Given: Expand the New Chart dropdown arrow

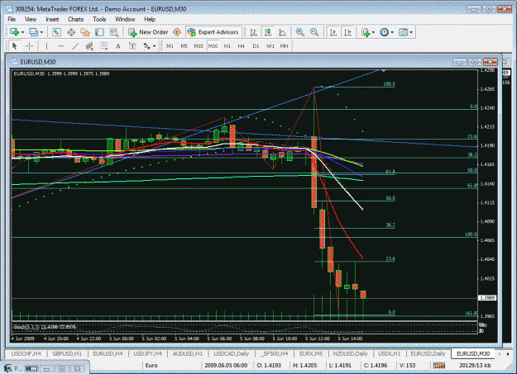Looking at the screenshot, I should coord(22,32).
